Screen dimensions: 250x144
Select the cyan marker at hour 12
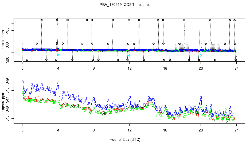[x=129, y=55]
